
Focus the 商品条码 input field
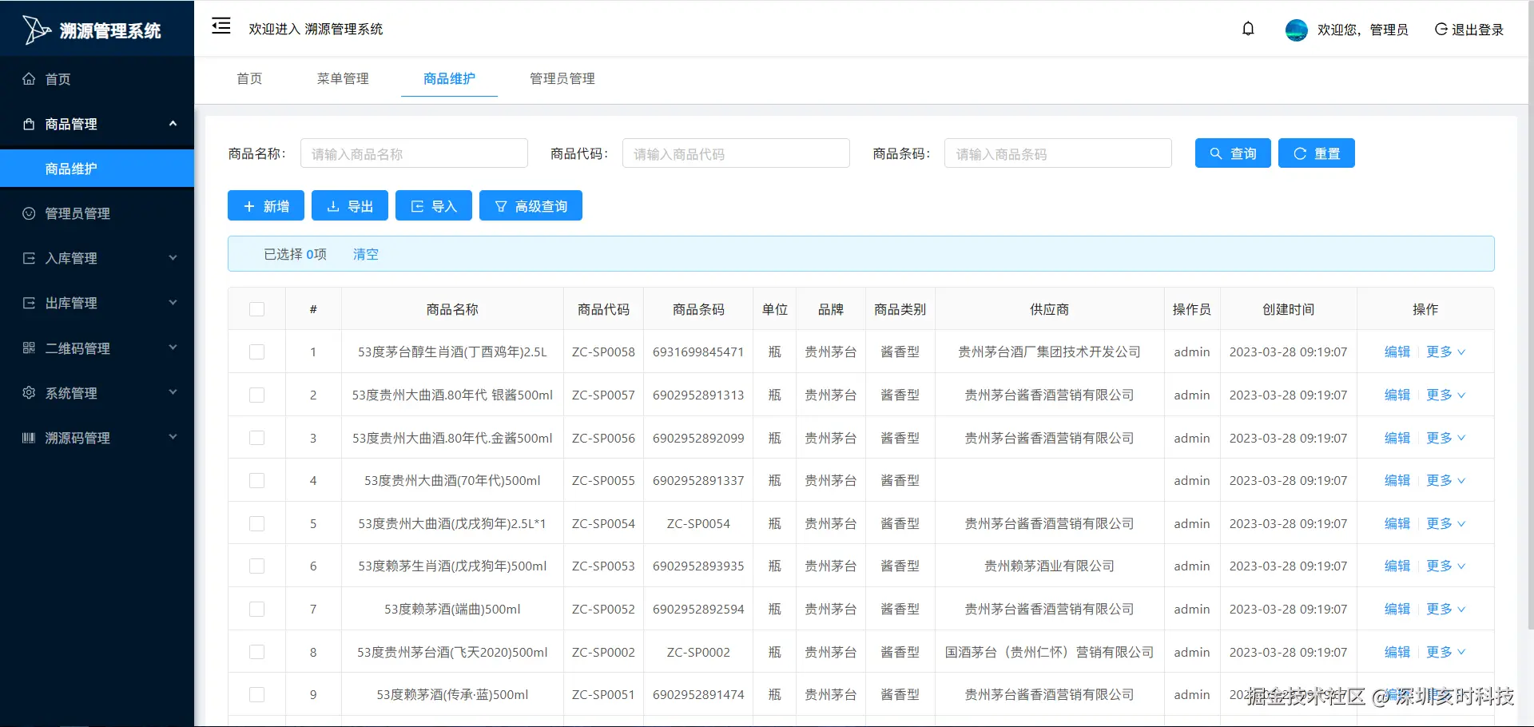pos(1058,153)
